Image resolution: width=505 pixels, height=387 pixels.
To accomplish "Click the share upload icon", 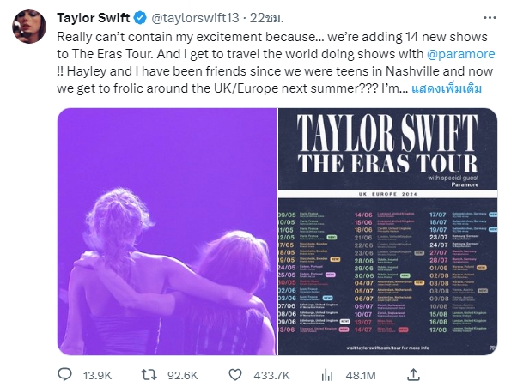I will pos(414,374).
